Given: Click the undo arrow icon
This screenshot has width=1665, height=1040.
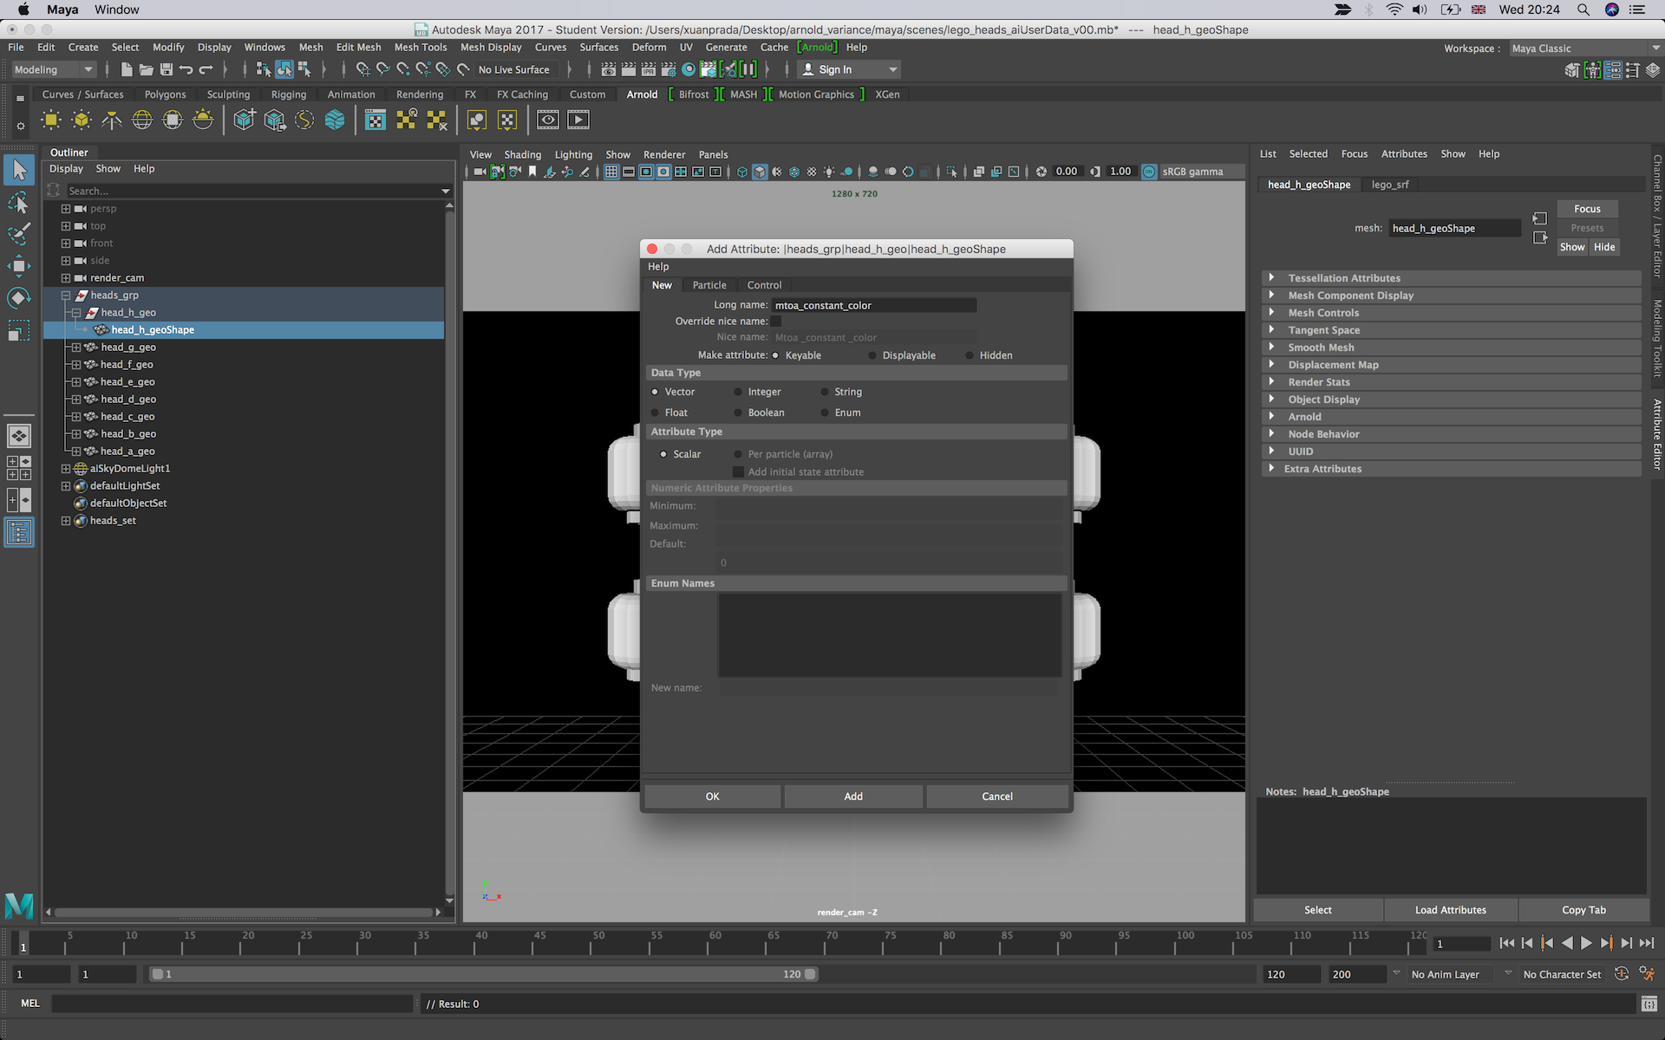Looking at the screenshot, I should [x=186, y=69].
